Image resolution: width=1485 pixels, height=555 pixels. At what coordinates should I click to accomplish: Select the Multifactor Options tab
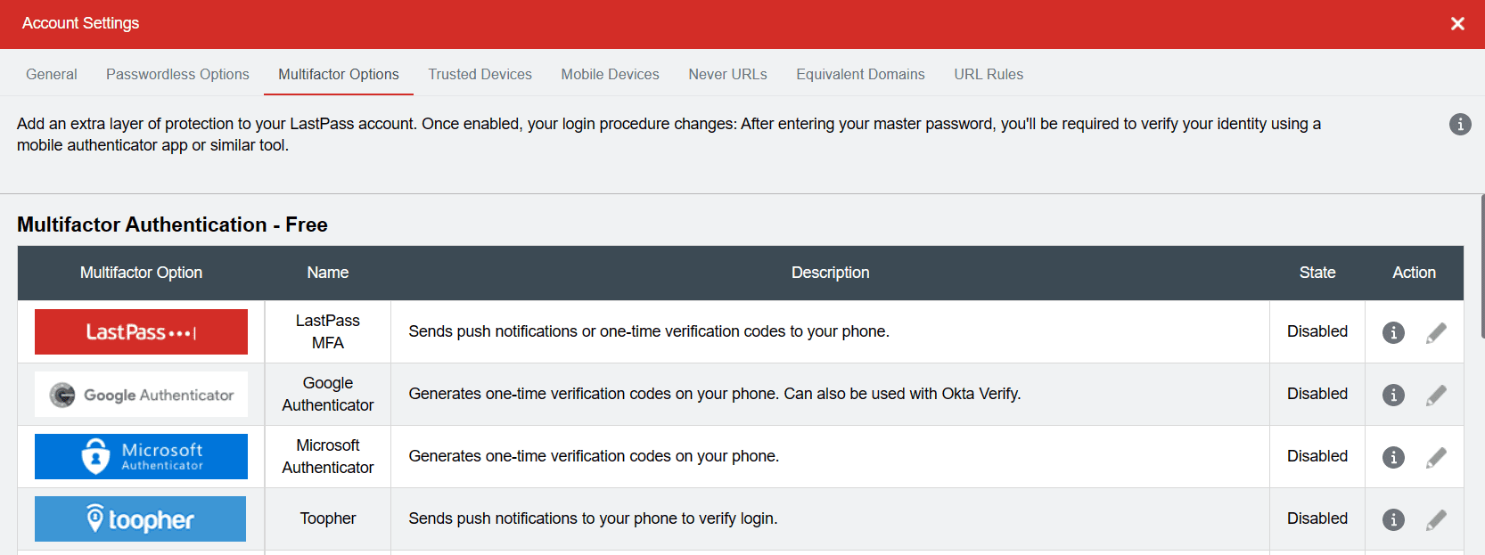tap(339, 74)
